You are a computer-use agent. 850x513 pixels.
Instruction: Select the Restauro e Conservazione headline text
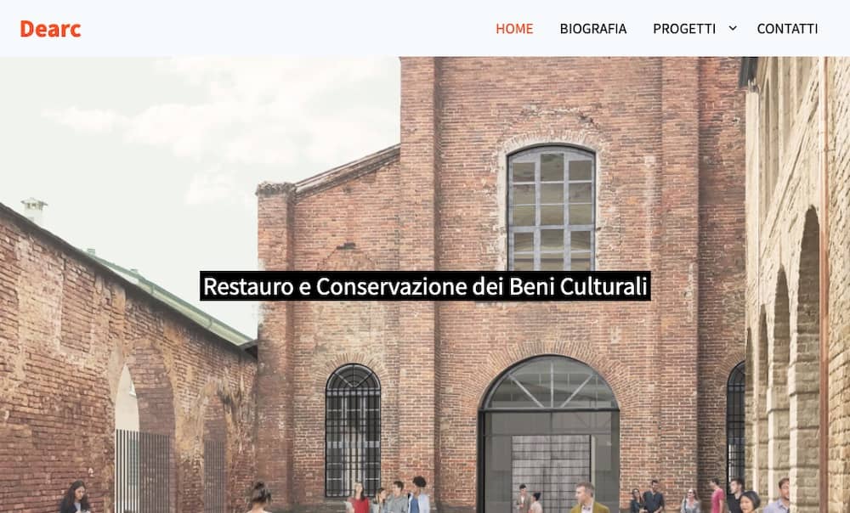click(425, 286)
